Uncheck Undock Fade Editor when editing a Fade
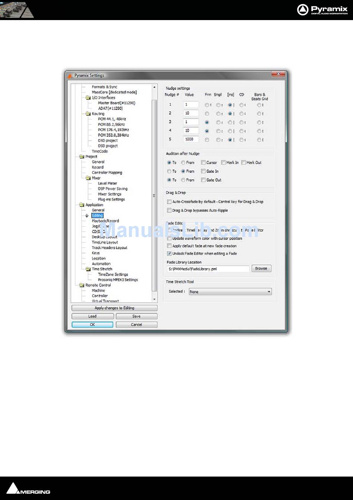Viewport: 353px width, 500px height. point(169,254)
